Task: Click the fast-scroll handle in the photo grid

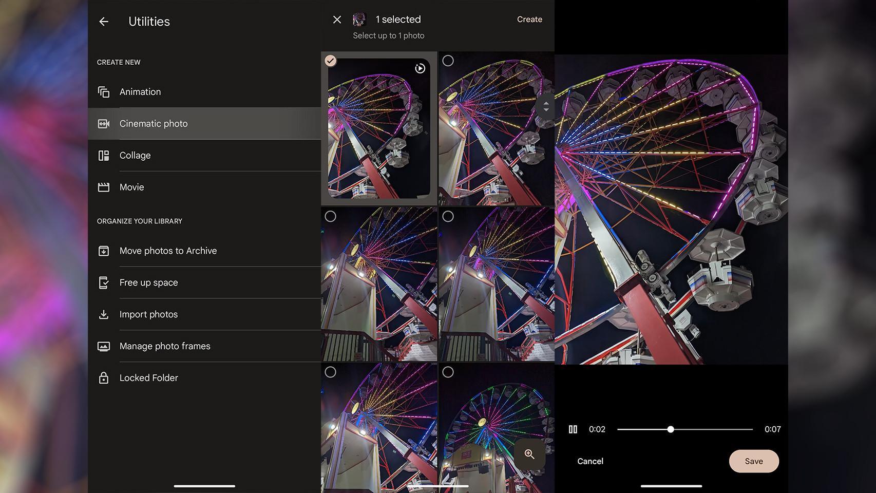Action: click(x=546, y=107)
